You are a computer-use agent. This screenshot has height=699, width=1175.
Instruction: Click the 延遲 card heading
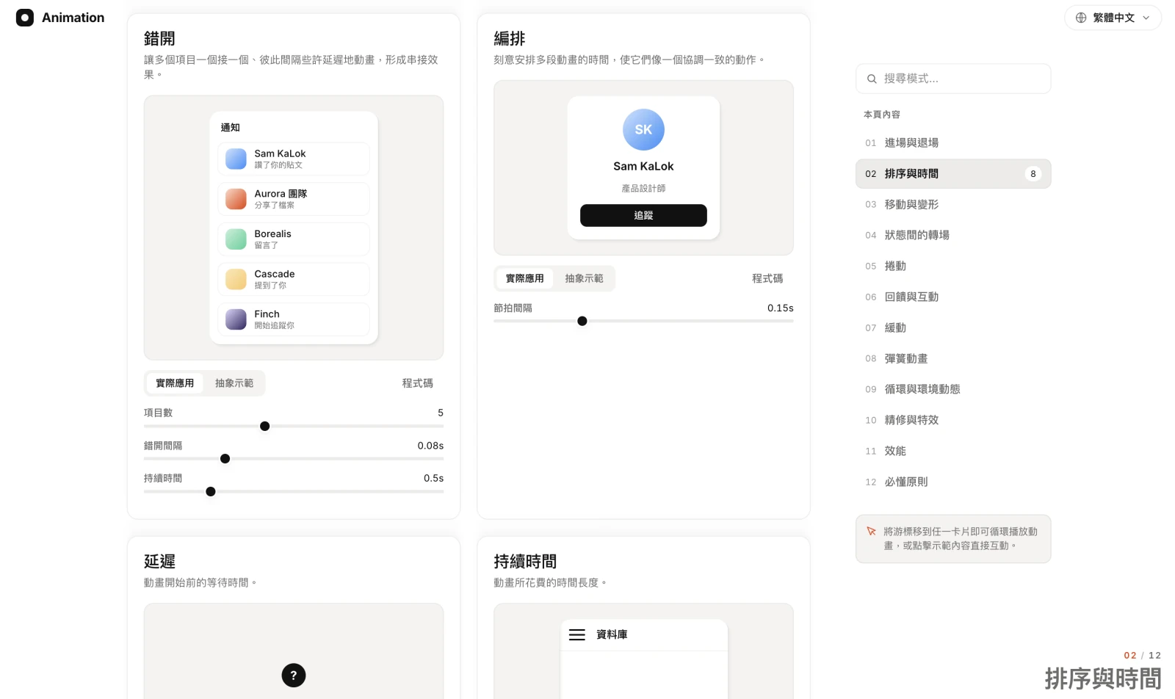pos(159,562)
